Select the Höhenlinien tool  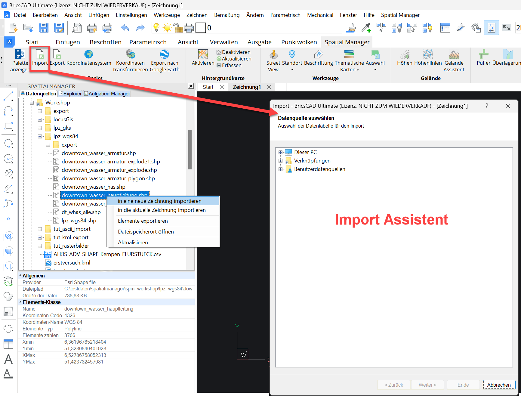pyautogui.click(x=428, y=59)
